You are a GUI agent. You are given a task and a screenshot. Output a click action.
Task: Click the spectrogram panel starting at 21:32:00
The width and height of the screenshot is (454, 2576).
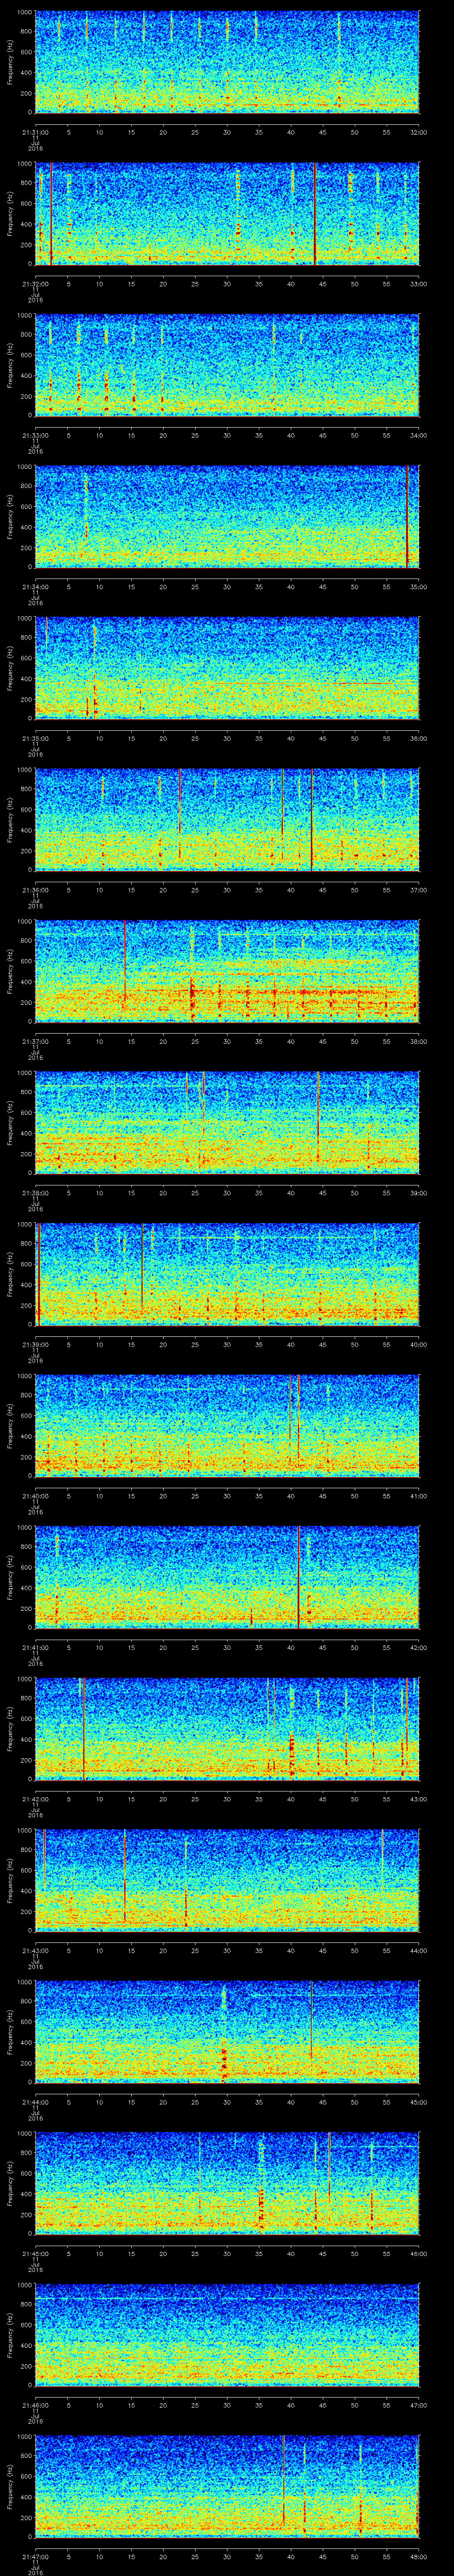click(x=227, y=213)
